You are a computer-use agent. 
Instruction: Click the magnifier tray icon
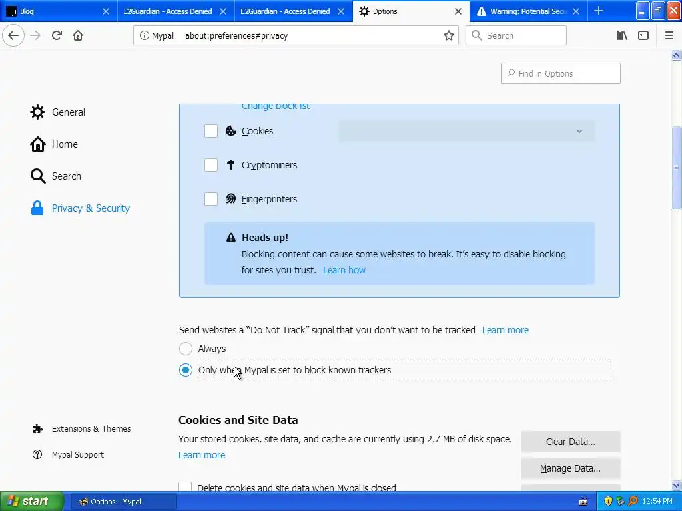633,502
